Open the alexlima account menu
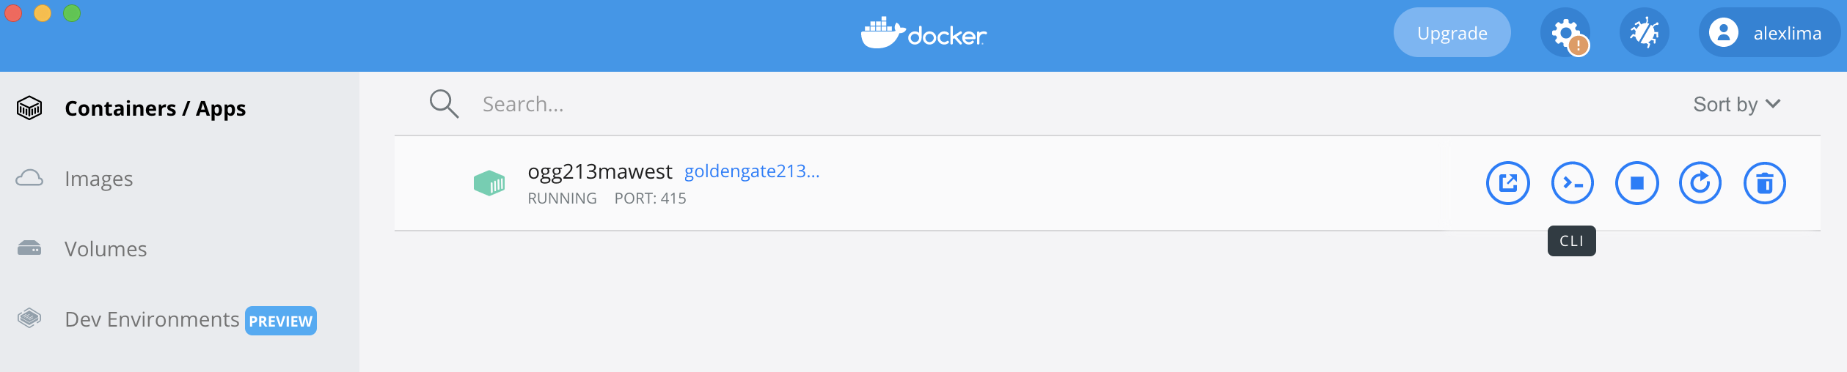The image size is (1847, 372). (1769, 33)
